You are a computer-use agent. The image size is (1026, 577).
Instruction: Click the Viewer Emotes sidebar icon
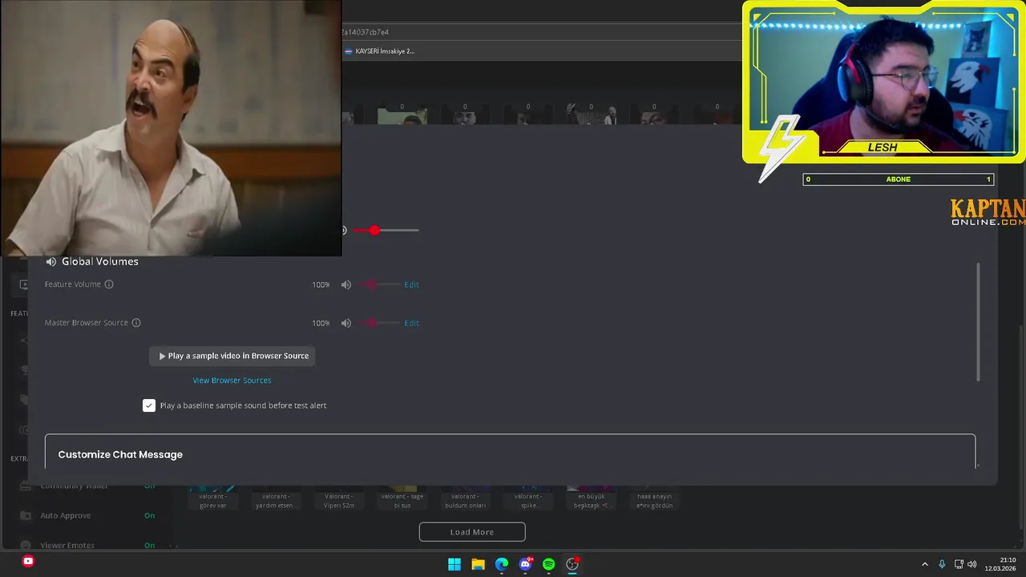coord(25,545)
